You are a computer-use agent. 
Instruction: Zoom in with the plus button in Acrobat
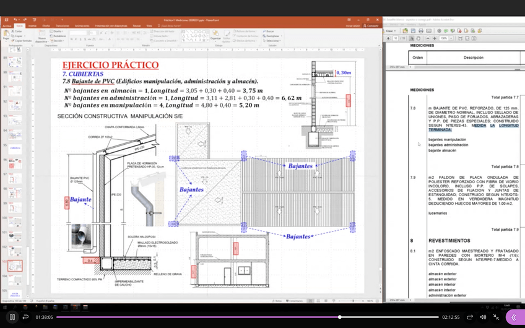(435, 38)
